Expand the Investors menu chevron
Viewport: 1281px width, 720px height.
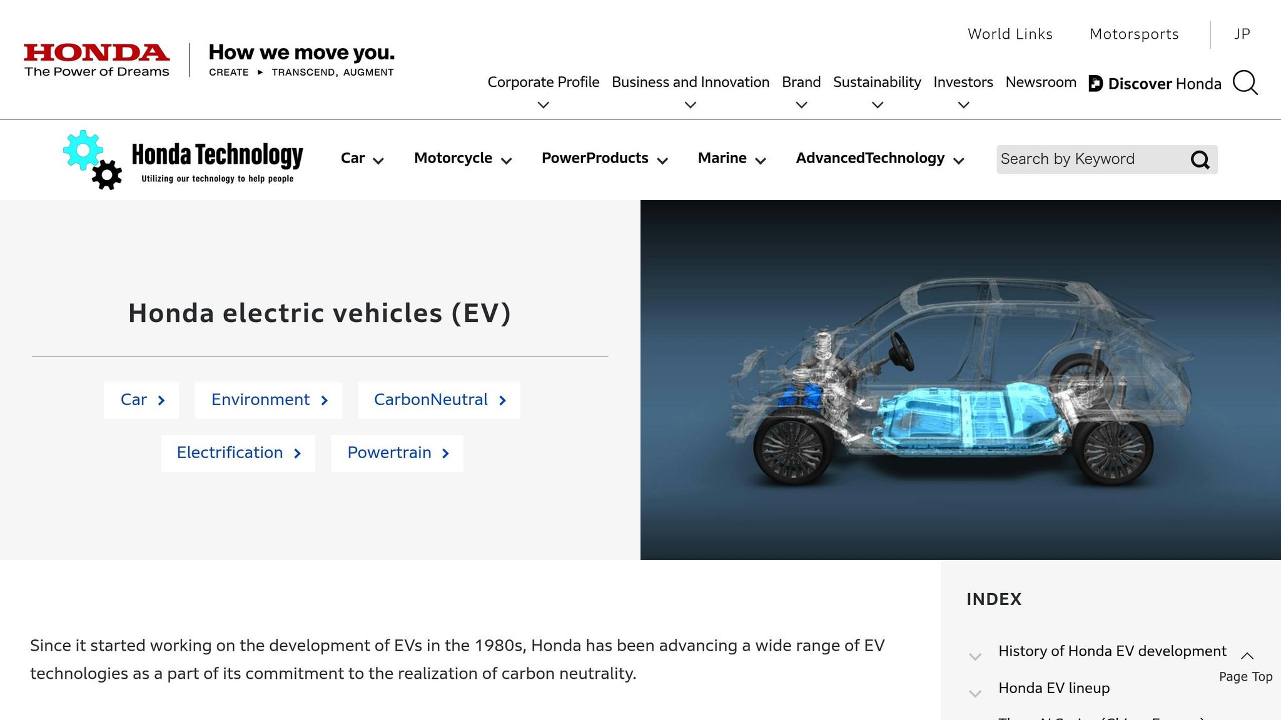tap(963, 105)
